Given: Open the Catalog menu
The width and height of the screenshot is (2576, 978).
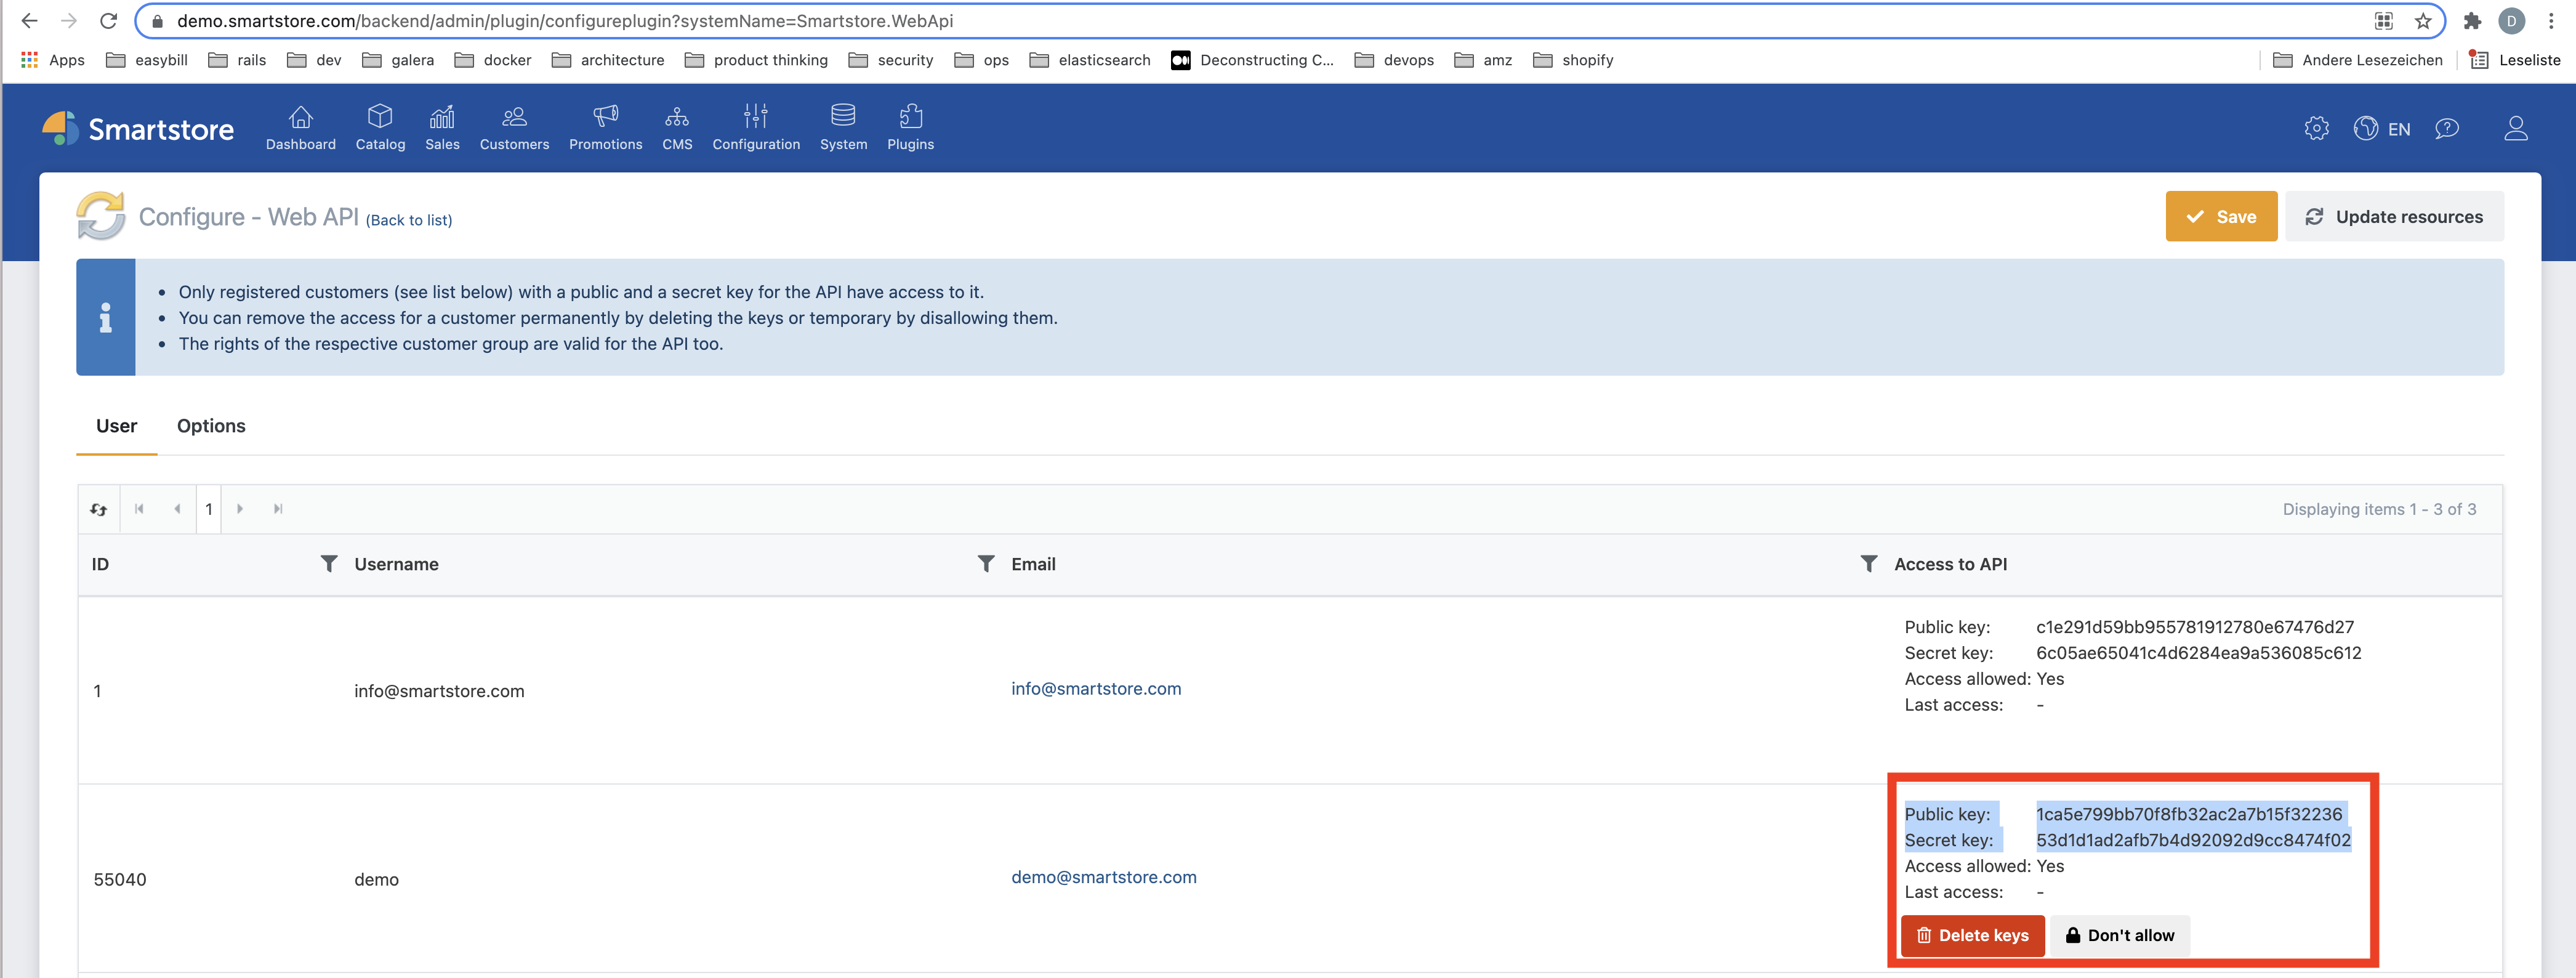Looking at the screenshot, I should [380, 128].
